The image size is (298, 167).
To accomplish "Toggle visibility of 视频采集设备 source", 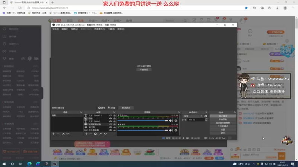I will (110, 124).
